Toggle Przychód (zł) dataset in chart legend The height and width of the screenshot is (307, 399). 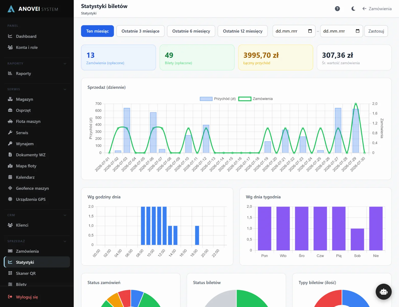[x=218, y=99]
